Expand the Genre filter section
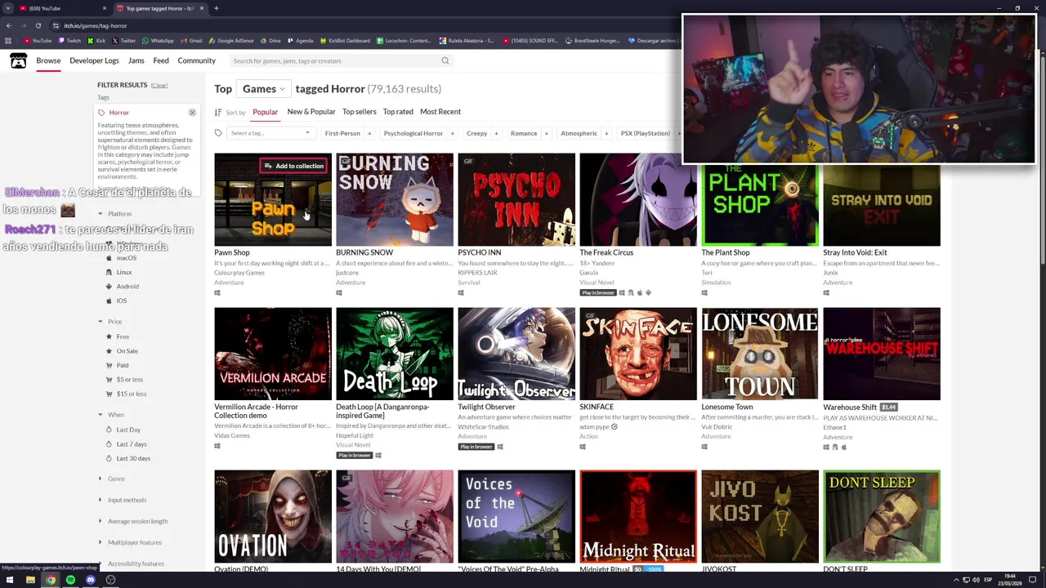Screen dimensions: 1046x588 pyautogui.click(x=112, y=479)
